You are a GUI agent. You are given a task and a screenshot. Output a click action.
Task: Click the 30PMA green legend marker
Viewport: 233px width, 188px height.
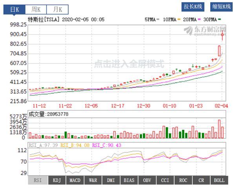pos(220,20)
